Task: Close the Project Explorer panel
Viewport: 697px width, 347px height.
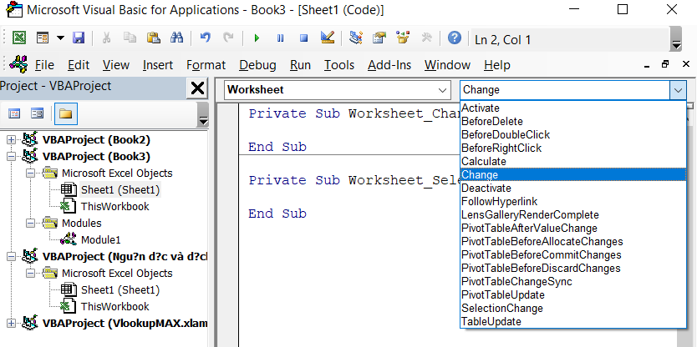Action: (197, 88)
